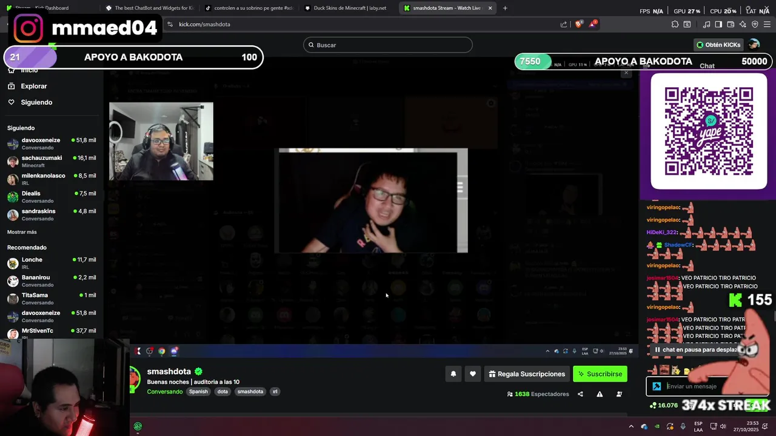Toggle the Brave sidebar panel icon
The width and height of the screenshot is (776, 436).
(x=718, y=24)
